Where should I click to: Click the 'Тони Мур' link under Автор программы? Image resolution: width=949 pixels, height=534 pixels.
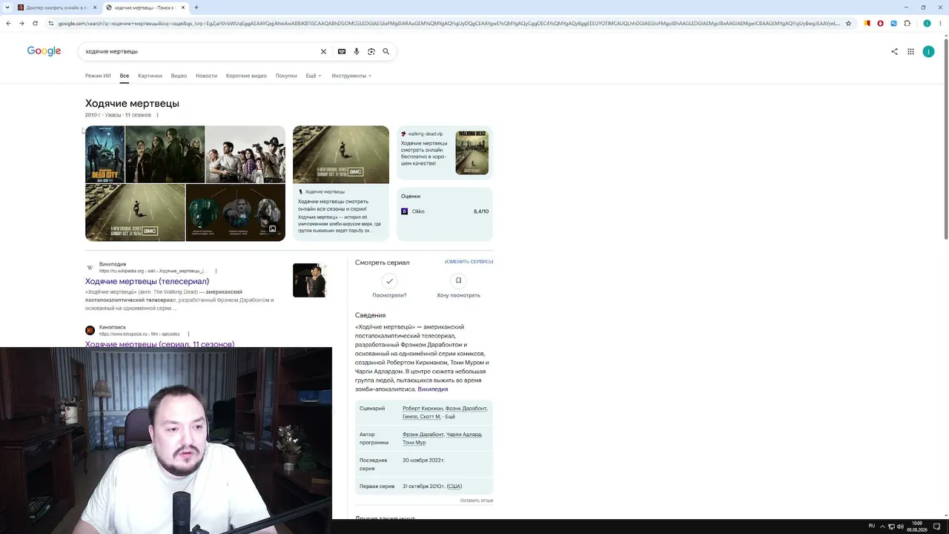click(x=414, y=443)
